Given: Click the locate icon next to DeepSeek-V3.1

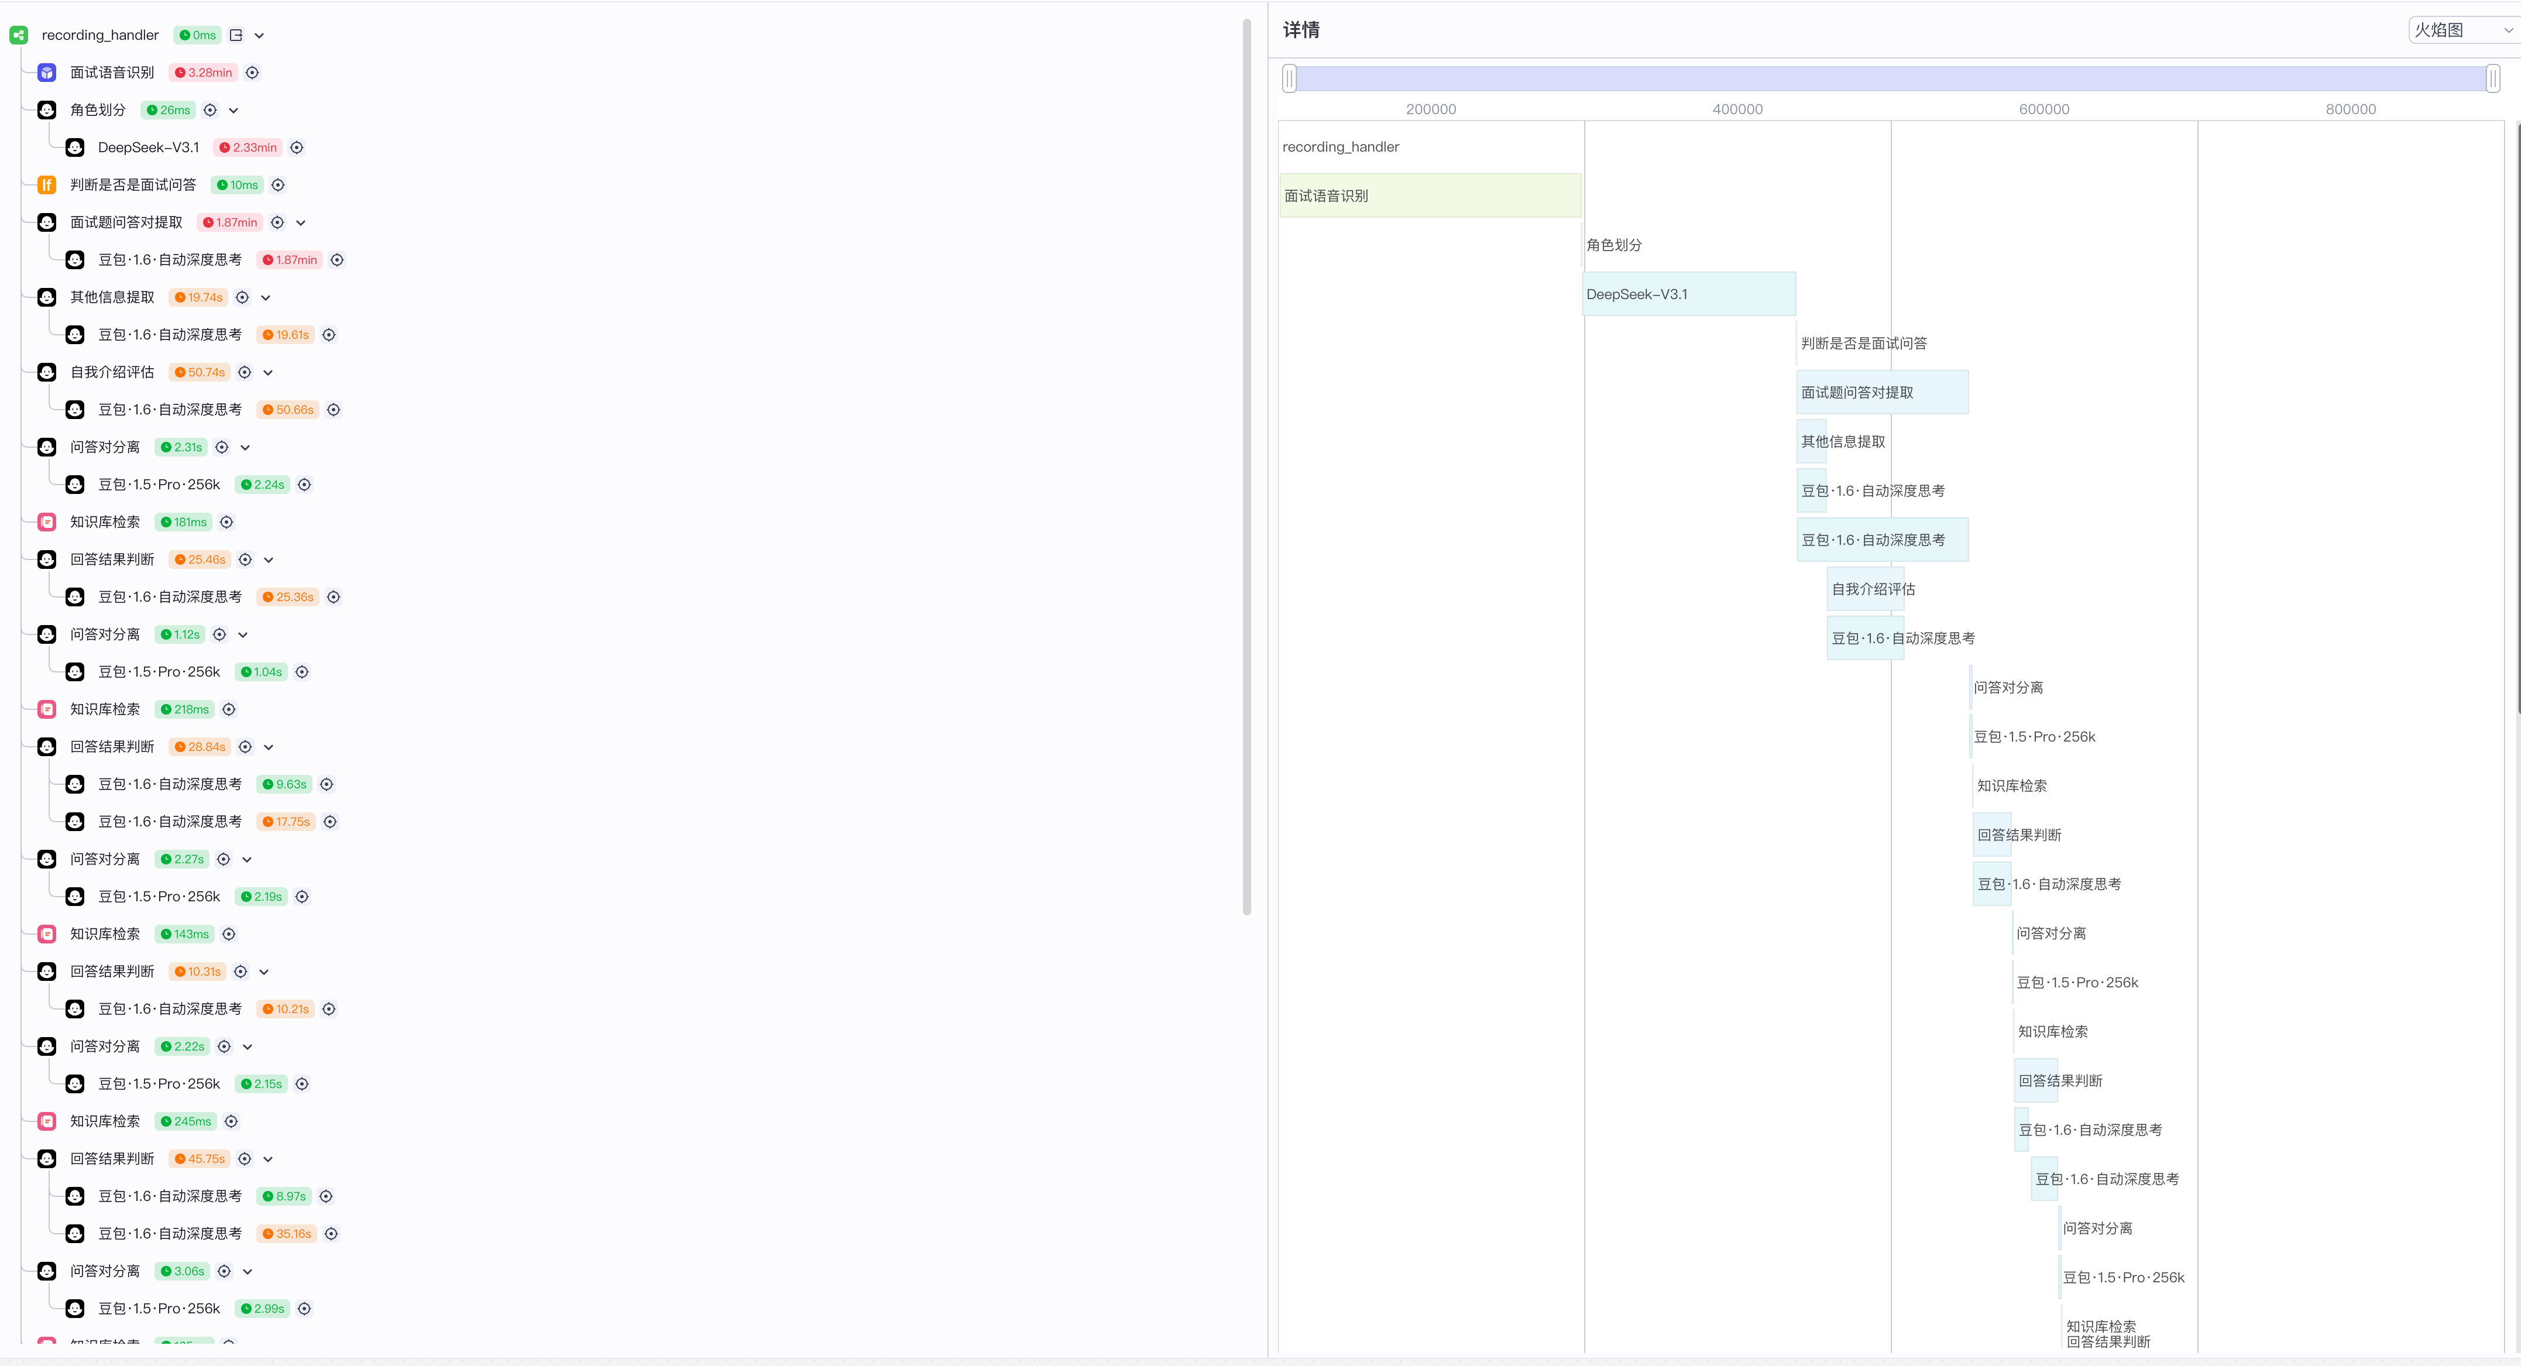Looking at the screenshot, I should [297, 147].
